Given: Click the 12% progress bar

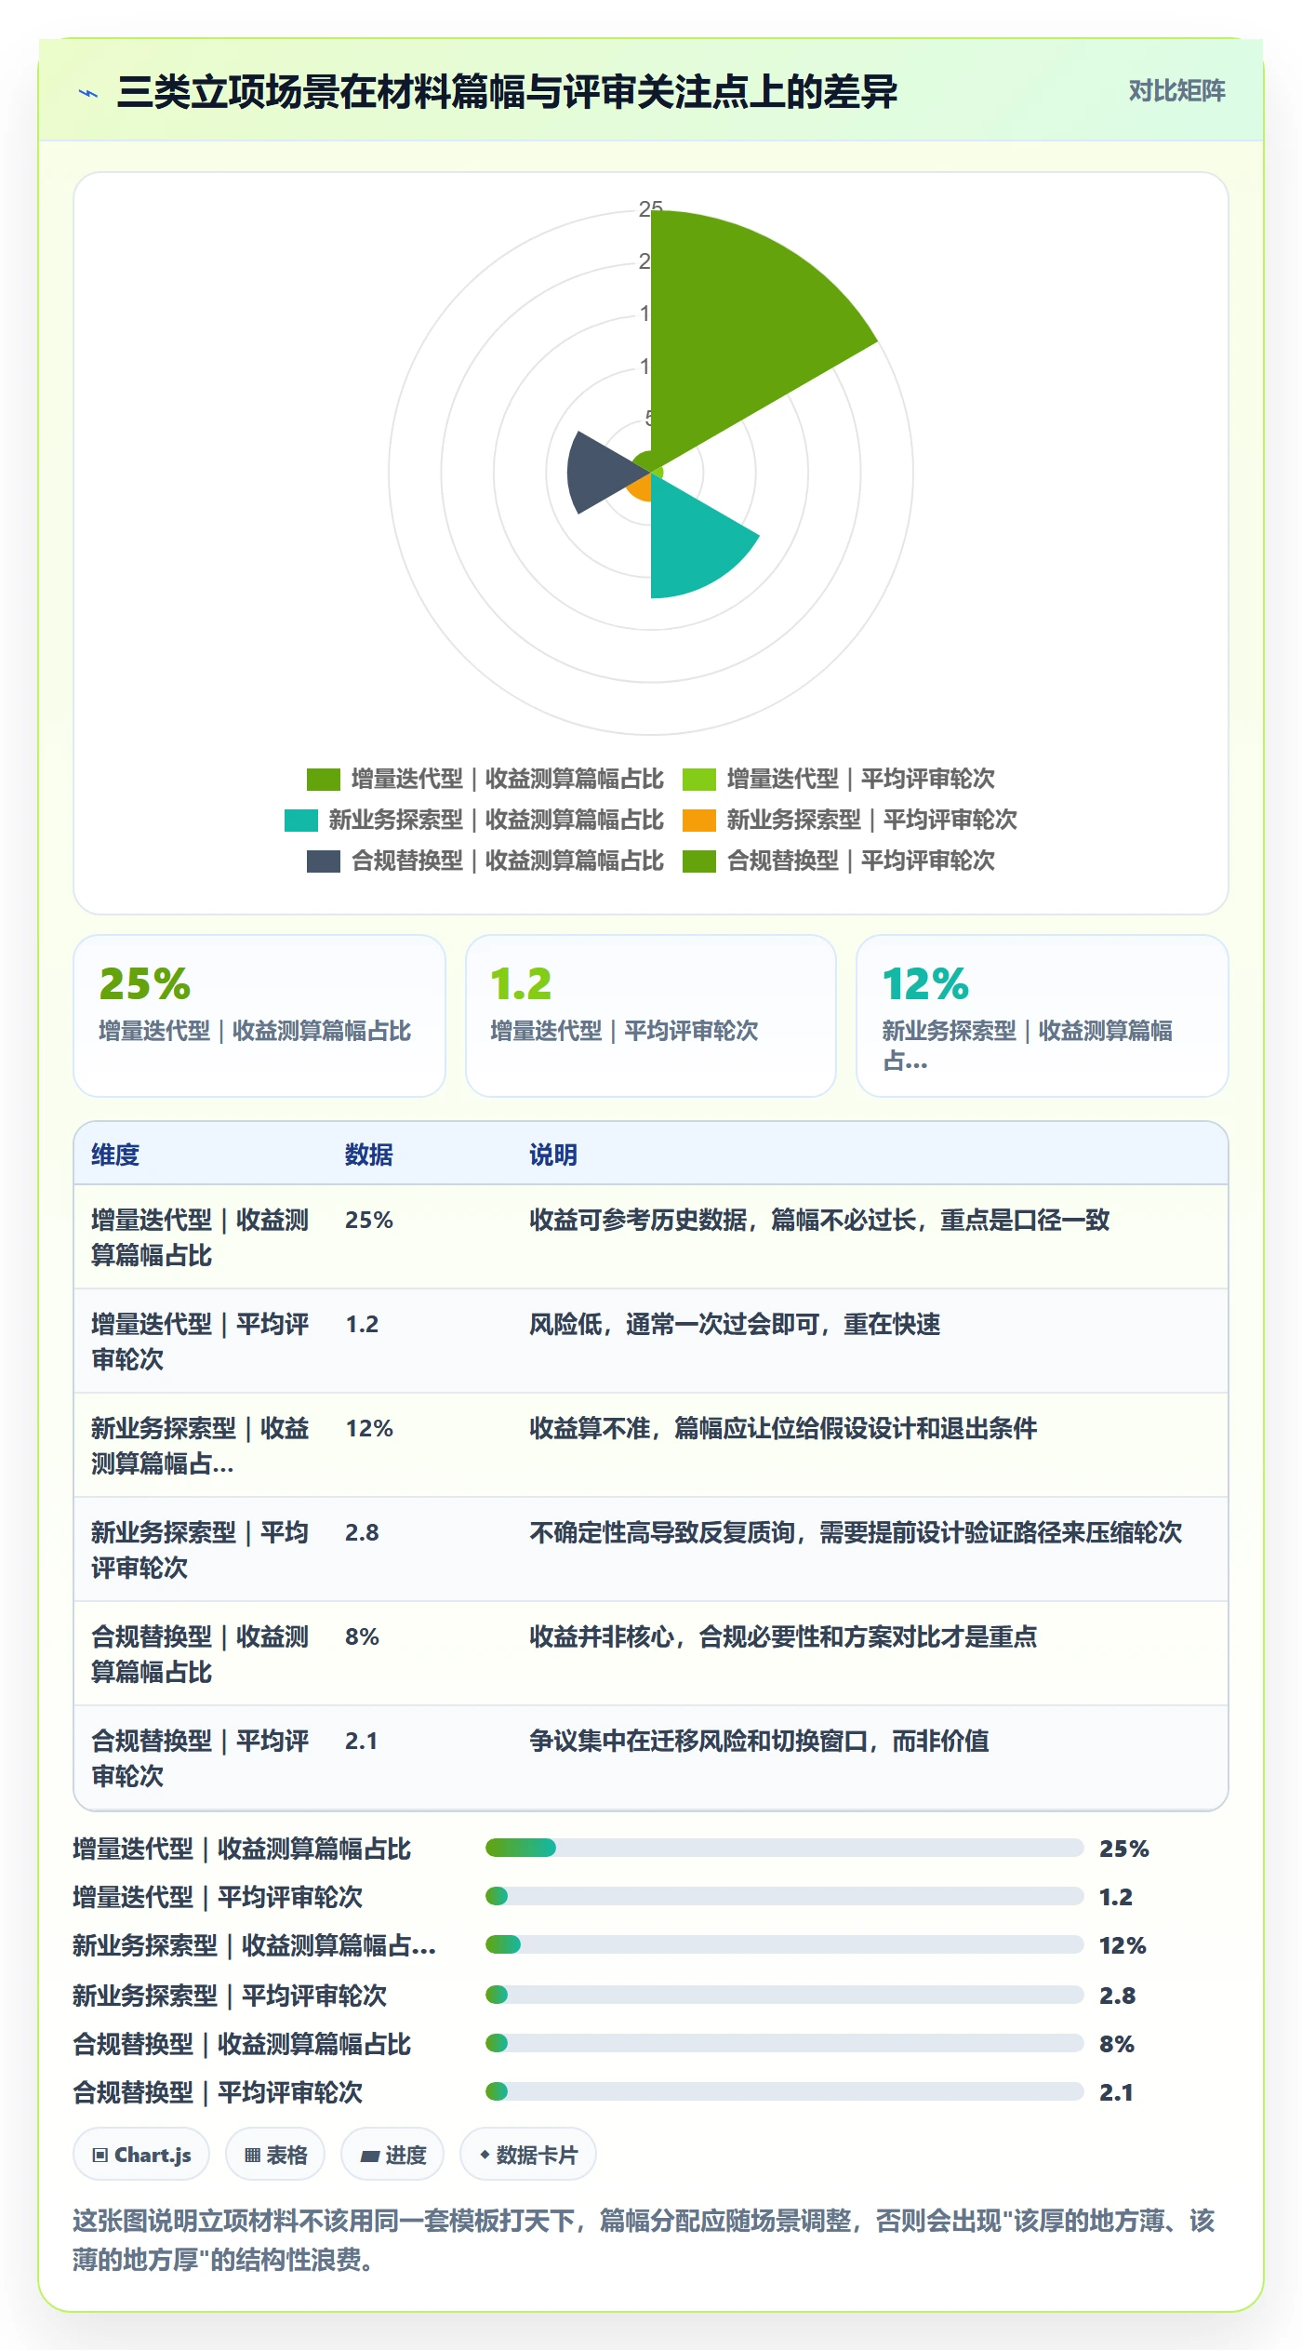Looking at the screenshot, I should coord(784,1944).
